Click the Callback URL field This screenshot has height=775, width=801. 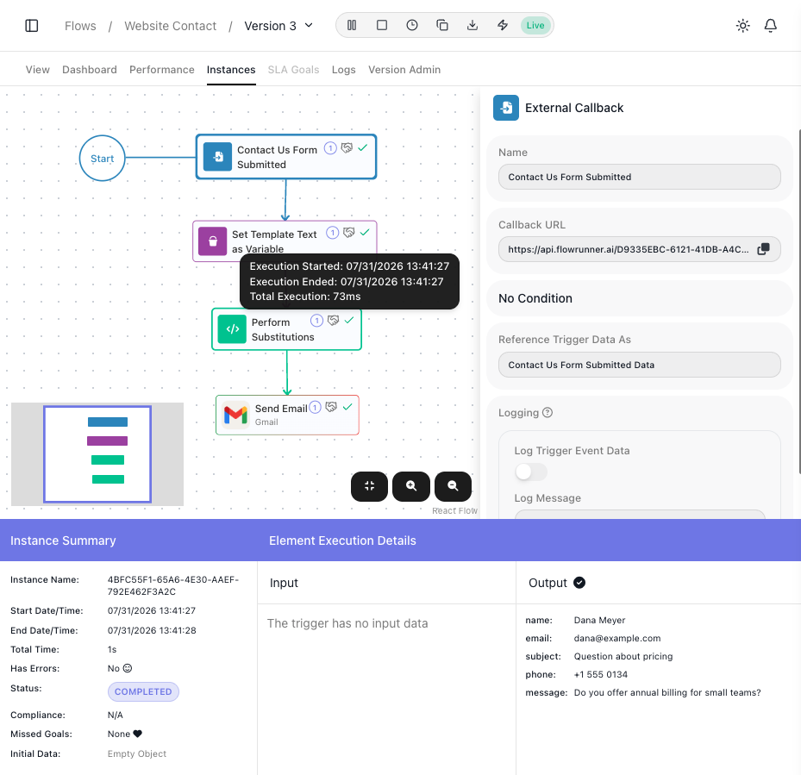(x=639, y=249)
